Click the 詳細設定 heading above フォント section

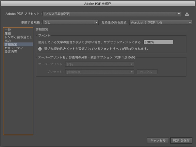42,29
